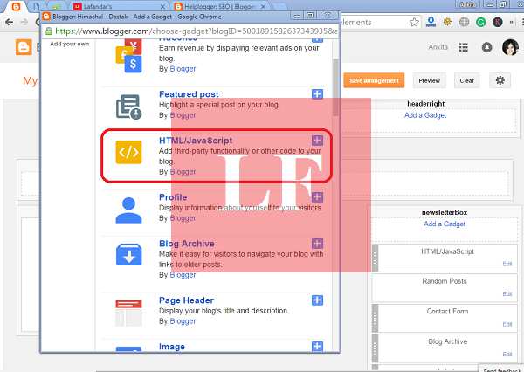Screen dimensions: 524x372
Task: Click the AdSense currency icon
Action: pyautogui.click(x=128, y=56)
